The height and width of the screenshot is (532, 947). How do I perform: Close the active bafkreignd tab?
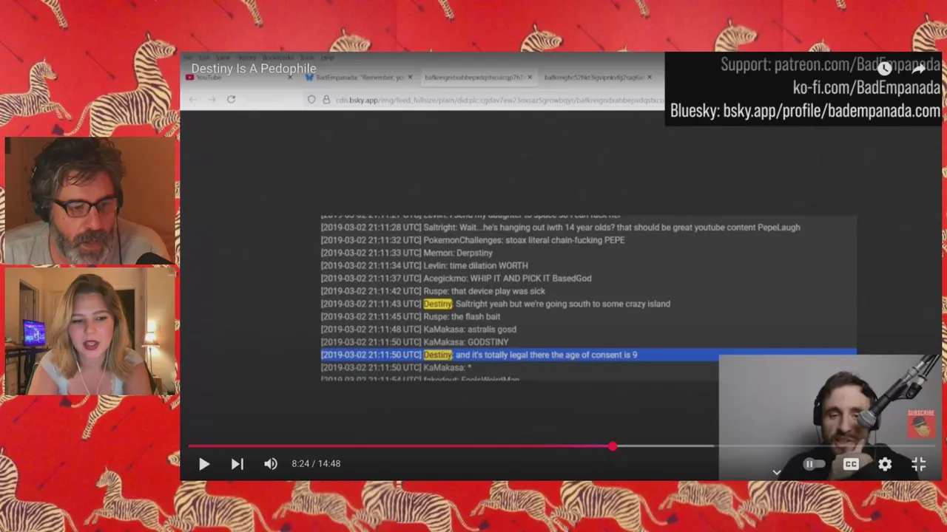click(530, 77)
